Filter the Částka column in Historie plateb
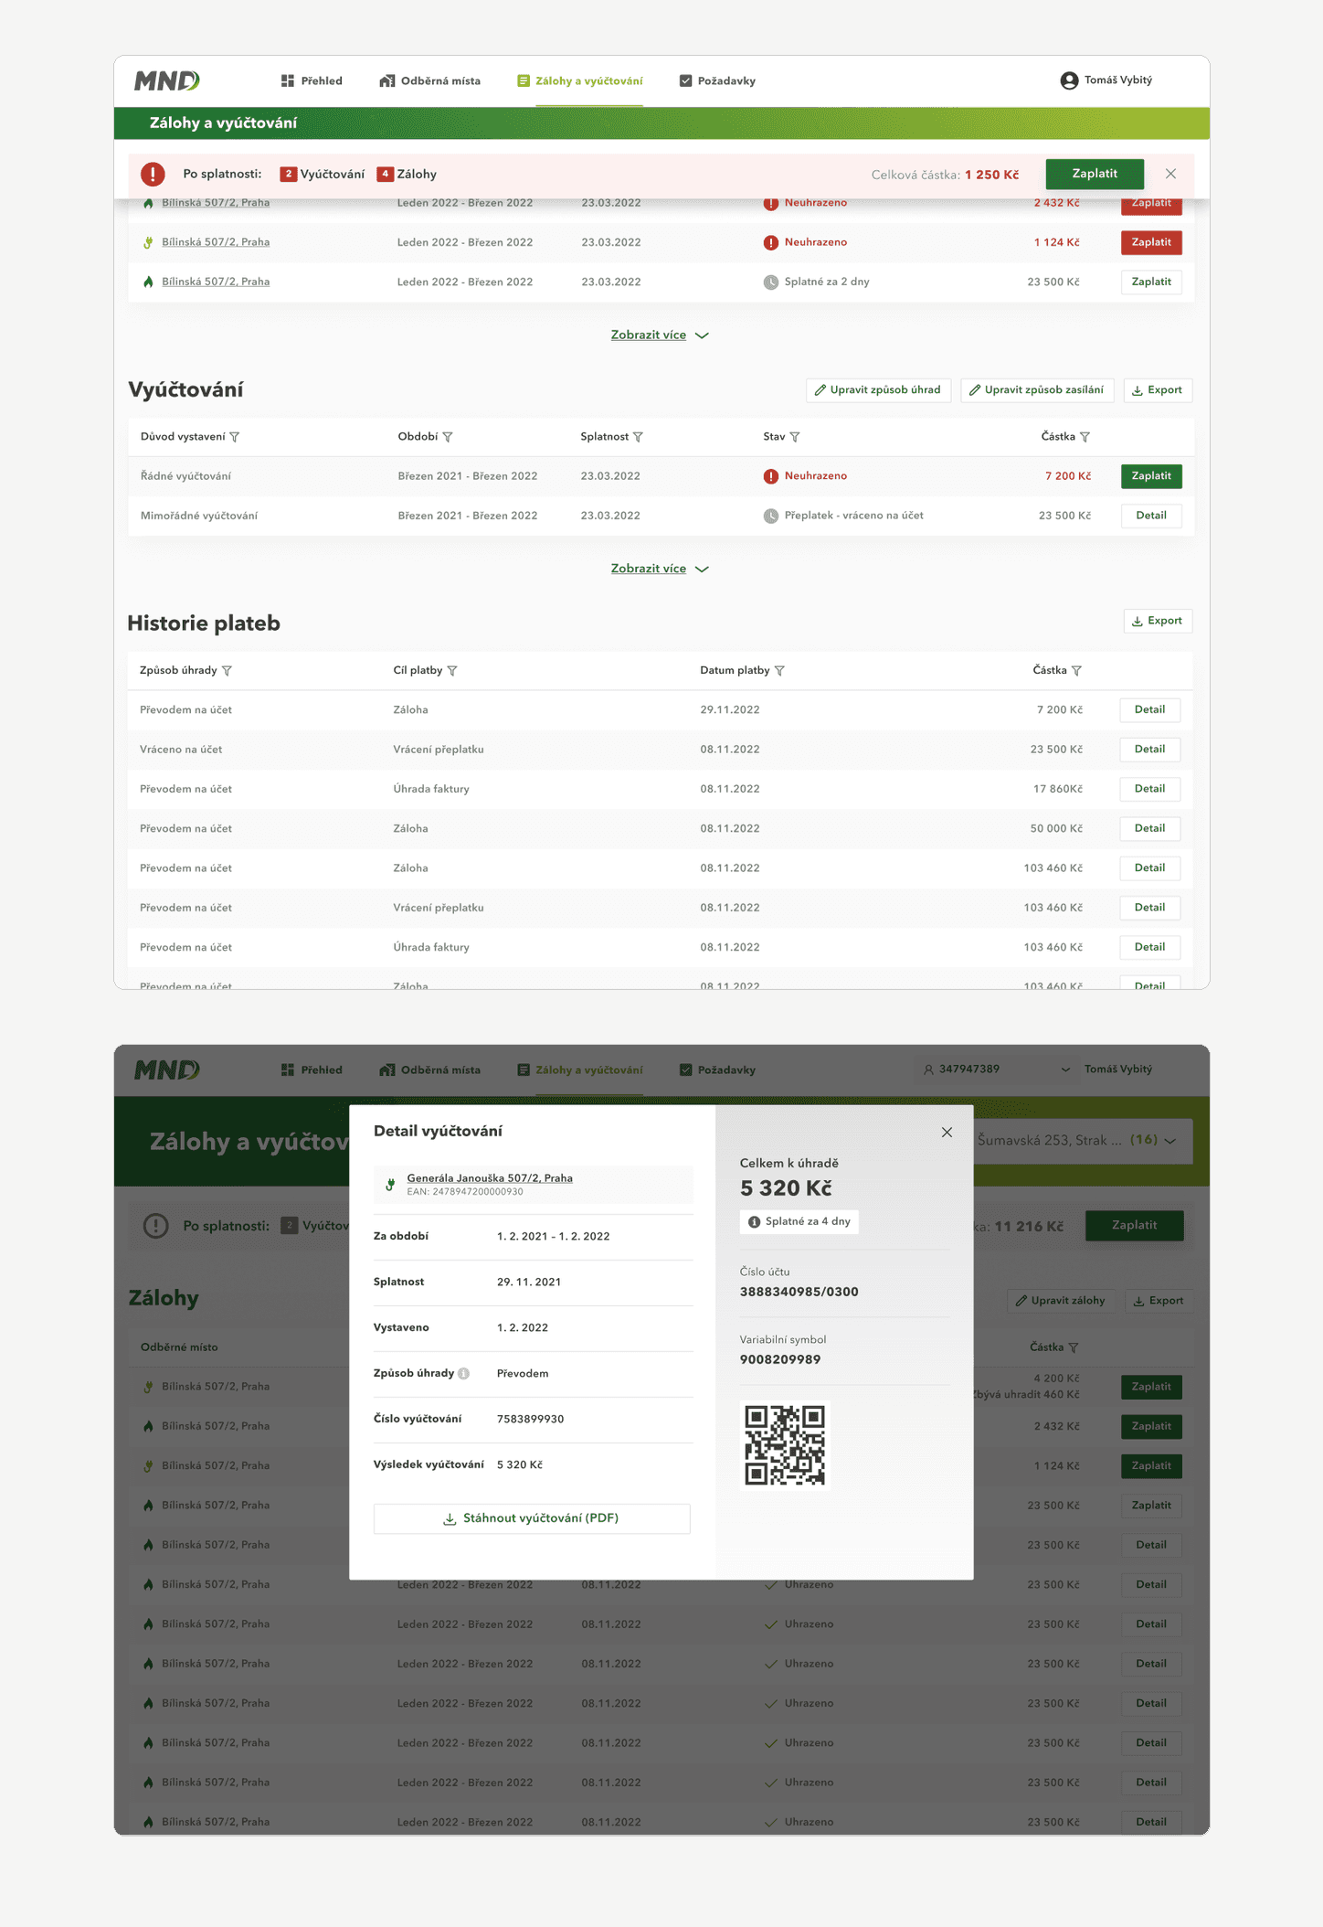This screenshot has height=1927, width=1323. (1076, 671)
